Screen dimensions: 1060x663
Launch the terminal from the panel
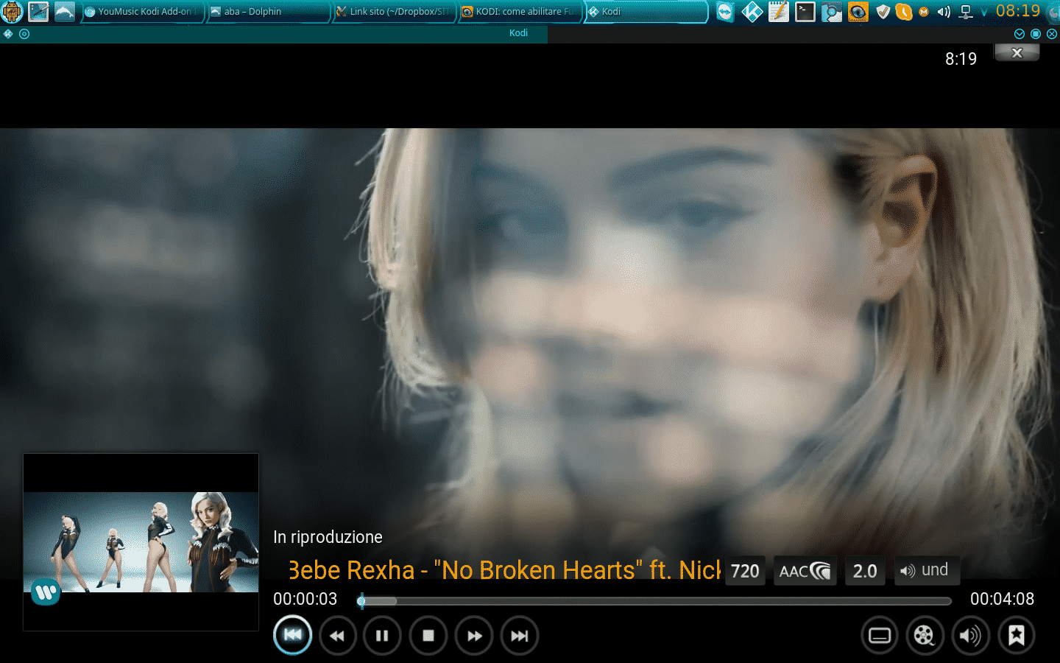click(805, 12)
